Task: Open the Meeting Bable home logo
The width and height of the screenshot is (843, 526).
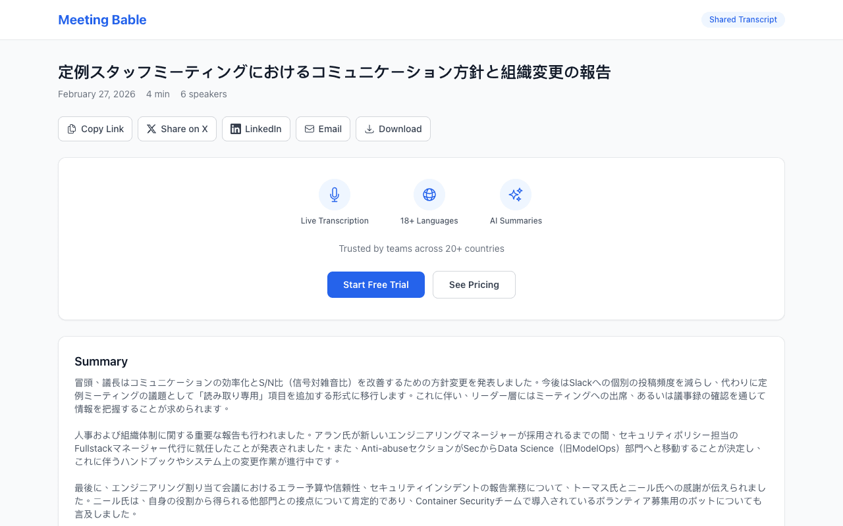Action: 102,20
